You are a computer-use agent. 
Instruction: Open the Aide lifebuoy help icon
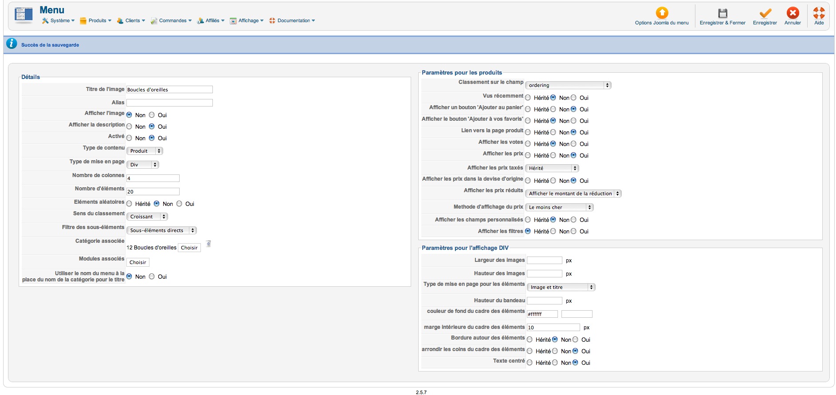[819, 13]
